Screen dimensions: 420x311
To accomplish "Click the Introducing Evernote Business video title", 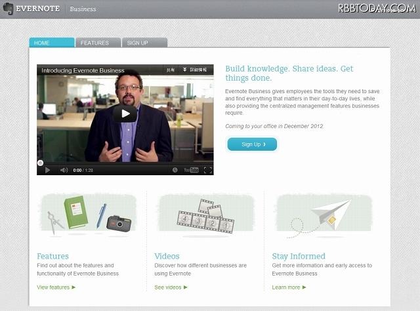I will click(83, 70).
